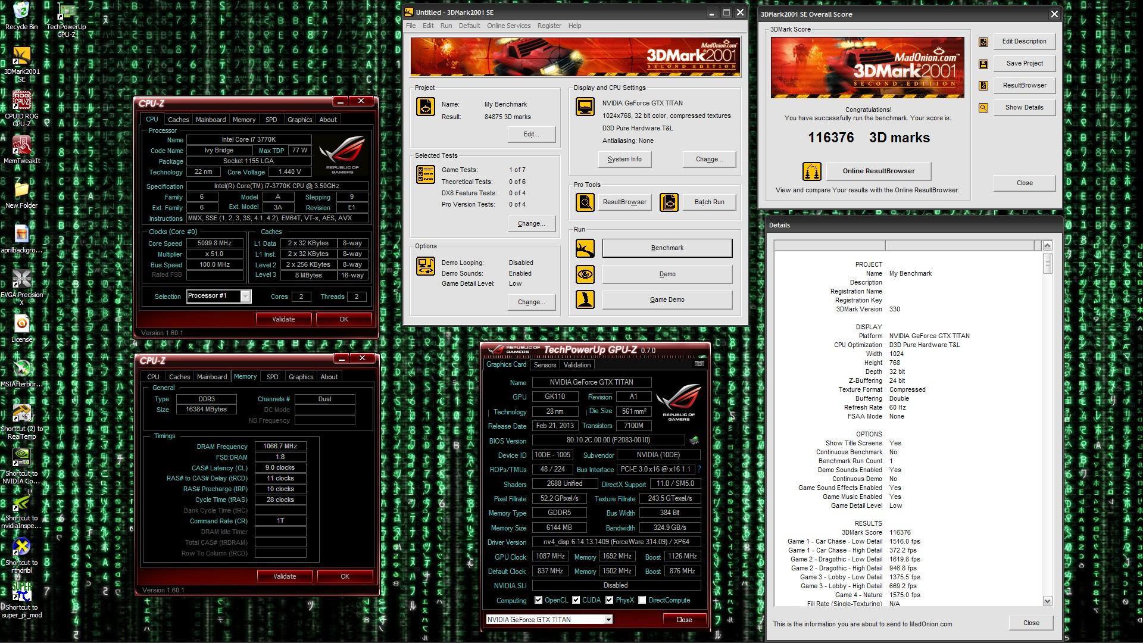1143x643 pixels.
Task: Click the Details scrollbar up arrow
Action: point(1047,245)
